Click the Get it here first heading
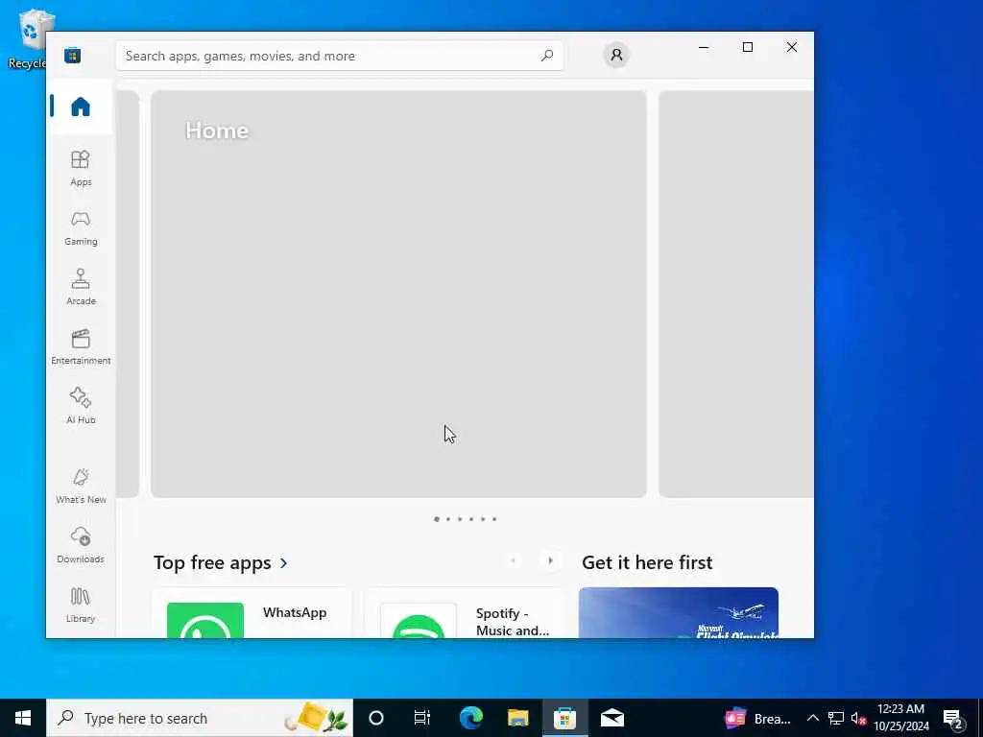 (x=647, y=562)
